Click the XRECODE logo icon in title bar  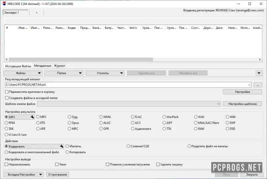click(x=4, y=4)
